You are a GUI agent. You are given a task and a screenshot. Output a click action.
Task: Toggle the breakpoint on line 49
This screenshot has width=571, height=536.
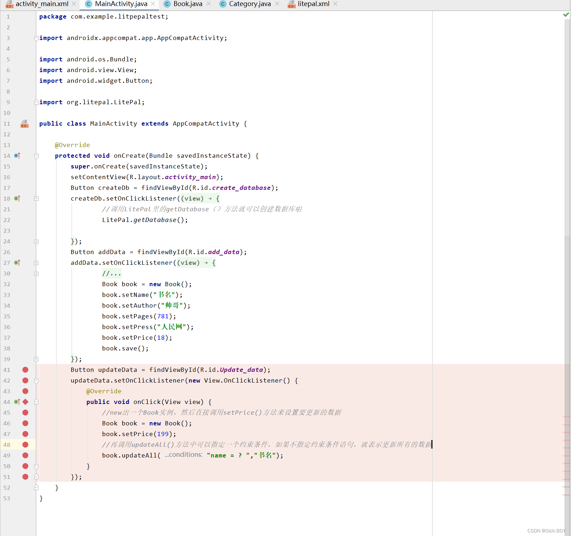pyautogui.click(x=25, y=455)
